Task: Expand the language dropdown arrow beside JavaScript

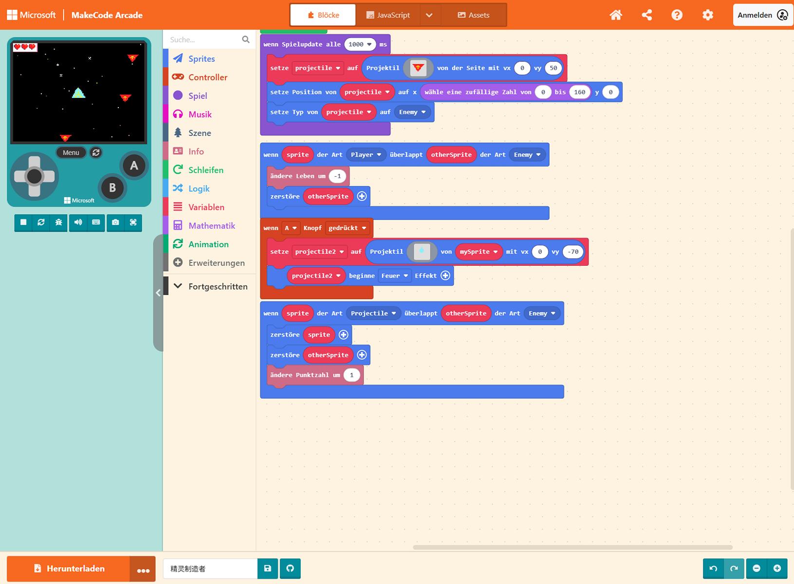Action: (x=429, y=15)
